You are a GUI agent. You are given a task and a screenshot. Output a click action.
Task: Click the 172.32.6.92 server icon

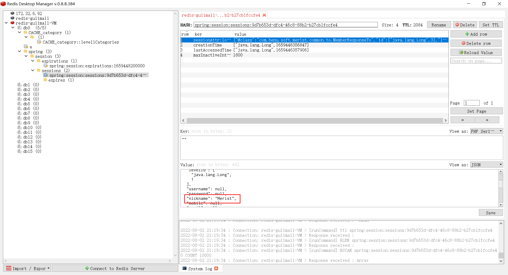pos(12,13)
